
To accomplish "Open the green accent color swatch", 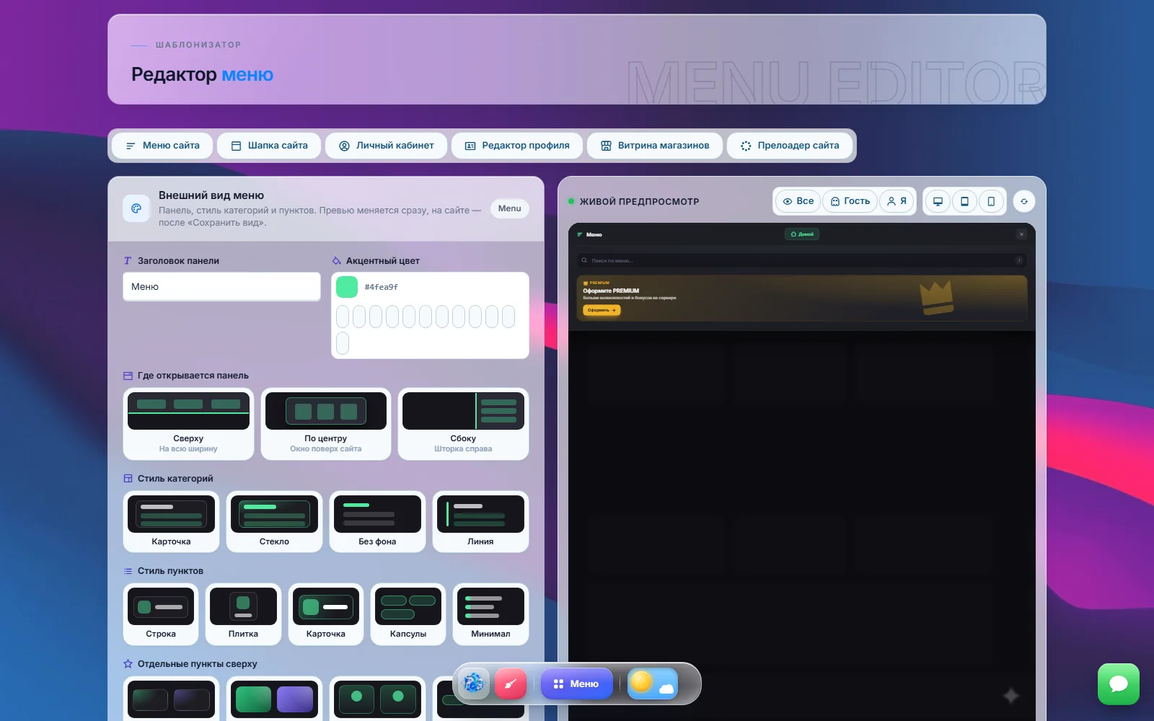I will [x=347, y=287].
